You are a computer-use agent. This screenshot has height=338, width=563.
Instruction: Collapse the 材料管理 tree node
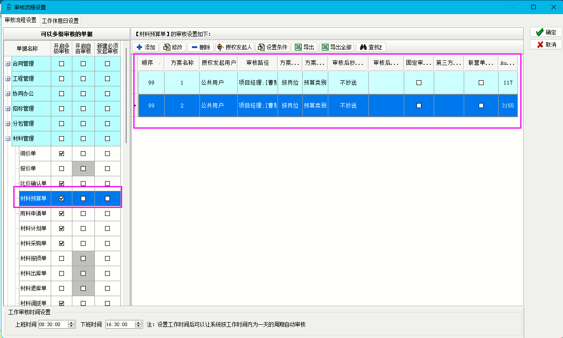pos(8,138)
